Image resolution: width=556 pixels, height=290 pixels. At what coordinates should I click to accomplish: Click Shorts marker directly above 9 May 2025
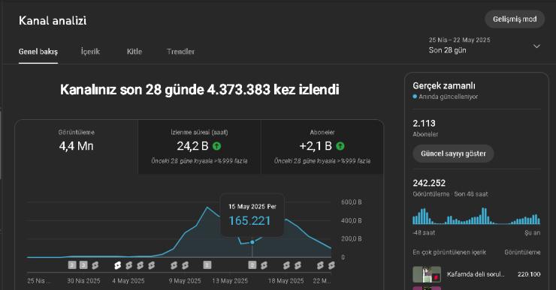tap(185, 265)
